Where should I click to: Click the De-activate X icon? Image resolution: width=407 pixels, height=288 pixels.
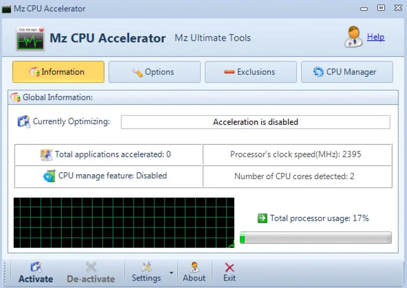(x=91, y=267)
